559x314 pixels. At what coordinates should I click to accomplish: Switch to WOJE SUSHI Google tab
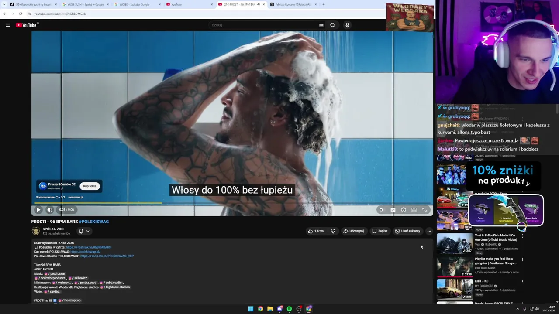pyautogui.click(x=85, y=4)
